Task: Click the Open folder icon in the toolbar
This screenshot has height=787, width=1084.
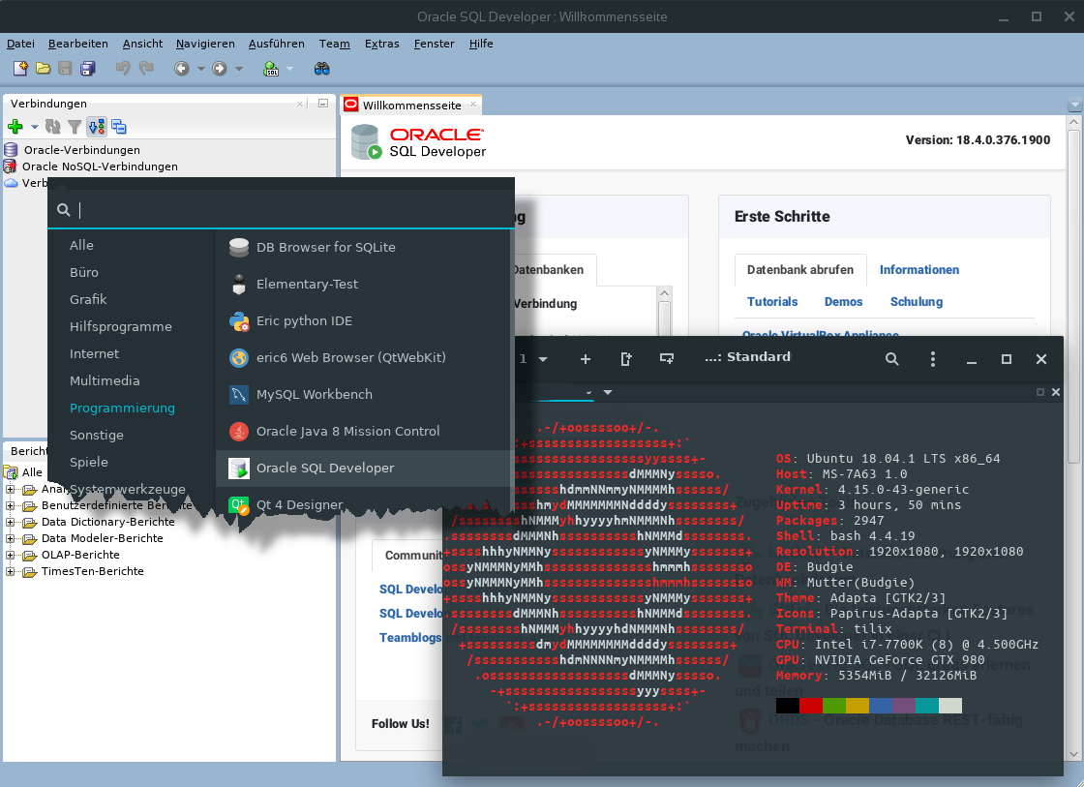Action: point(43,69)
